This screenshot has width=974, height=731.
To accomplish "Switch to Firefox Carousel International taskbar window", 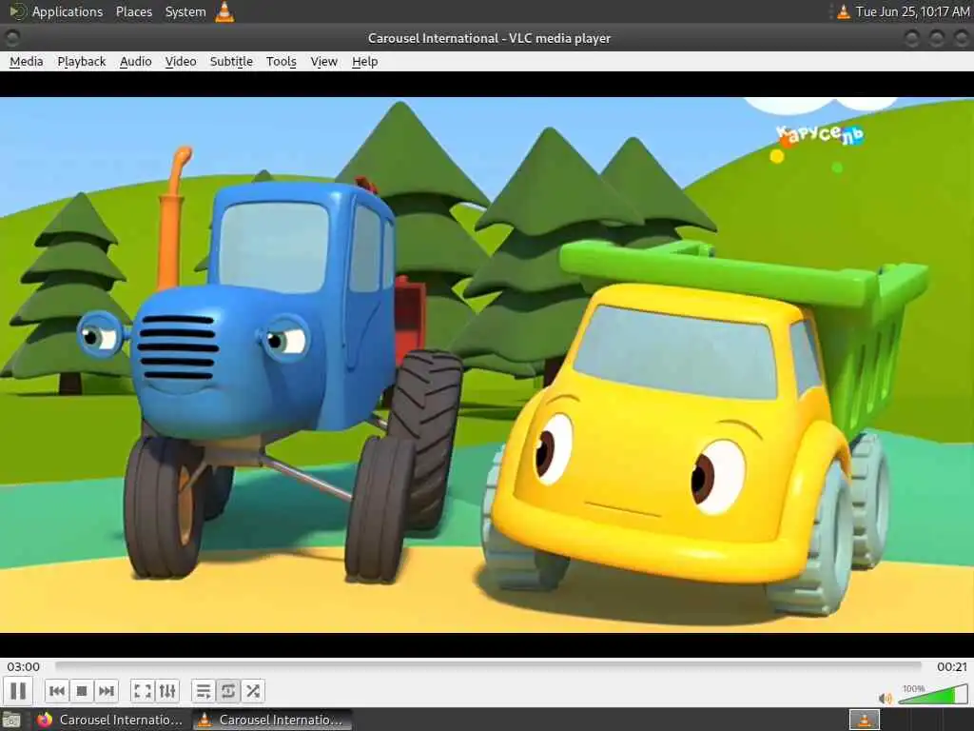I will 110,720.
